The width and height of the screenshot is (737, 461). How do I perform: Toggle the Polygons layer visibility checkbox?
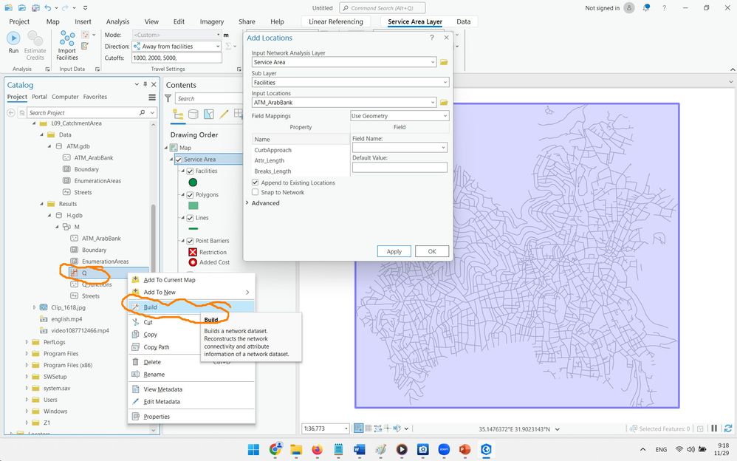(x=190, y=195)
